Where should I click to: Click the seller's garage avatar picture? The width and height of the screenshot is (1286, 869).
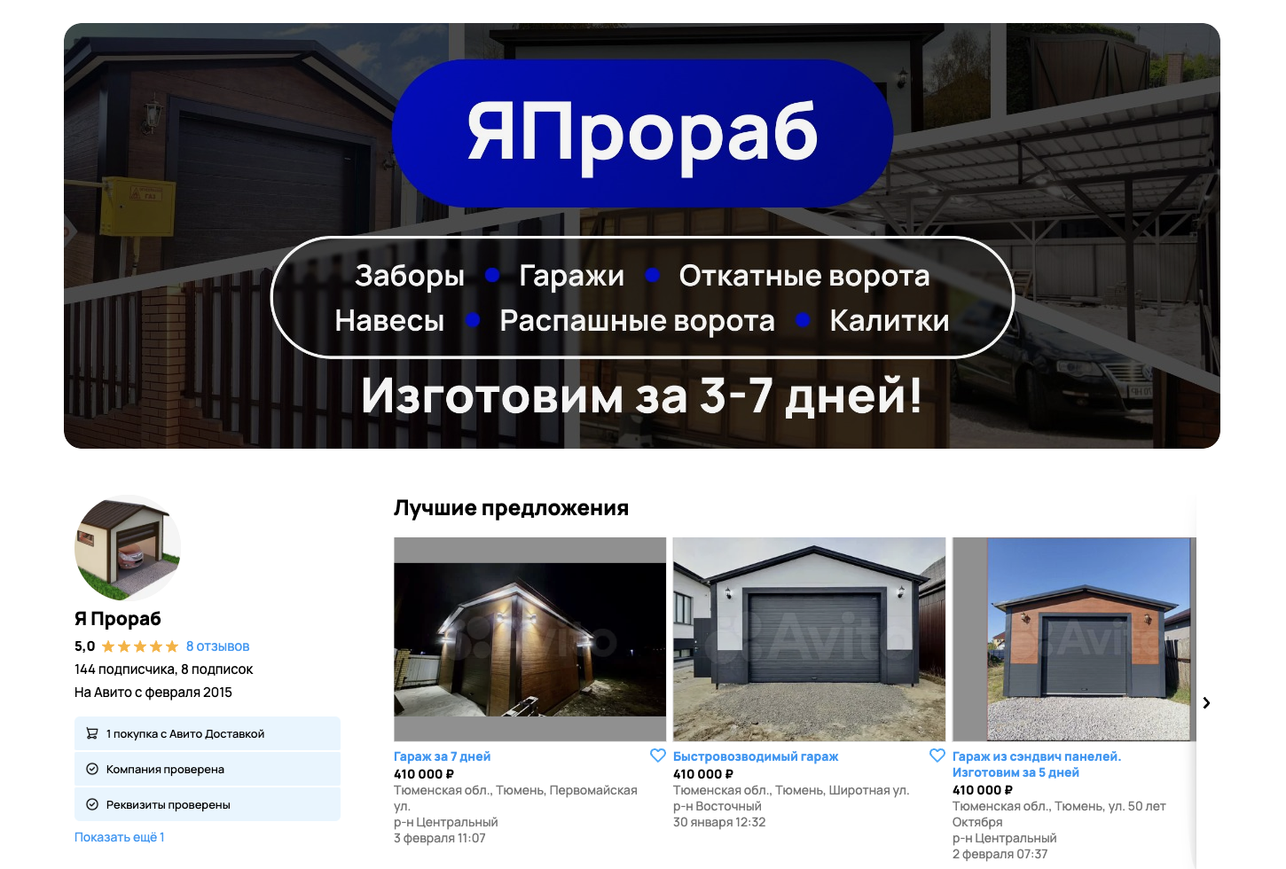pyautogui.click(x=128, y=548)
